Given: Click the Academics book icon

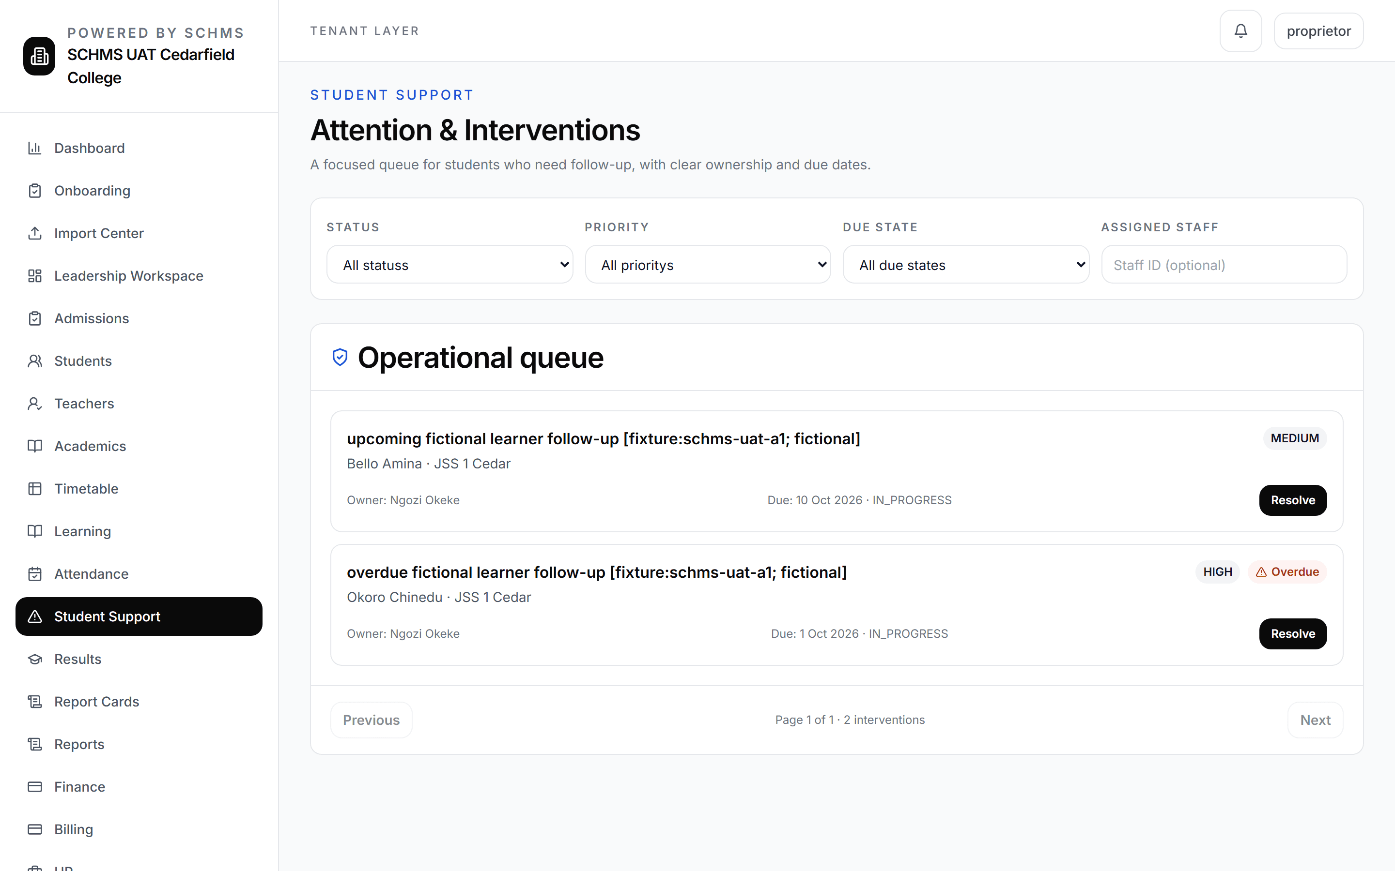Looking at the screenshot, I should 35,447.
